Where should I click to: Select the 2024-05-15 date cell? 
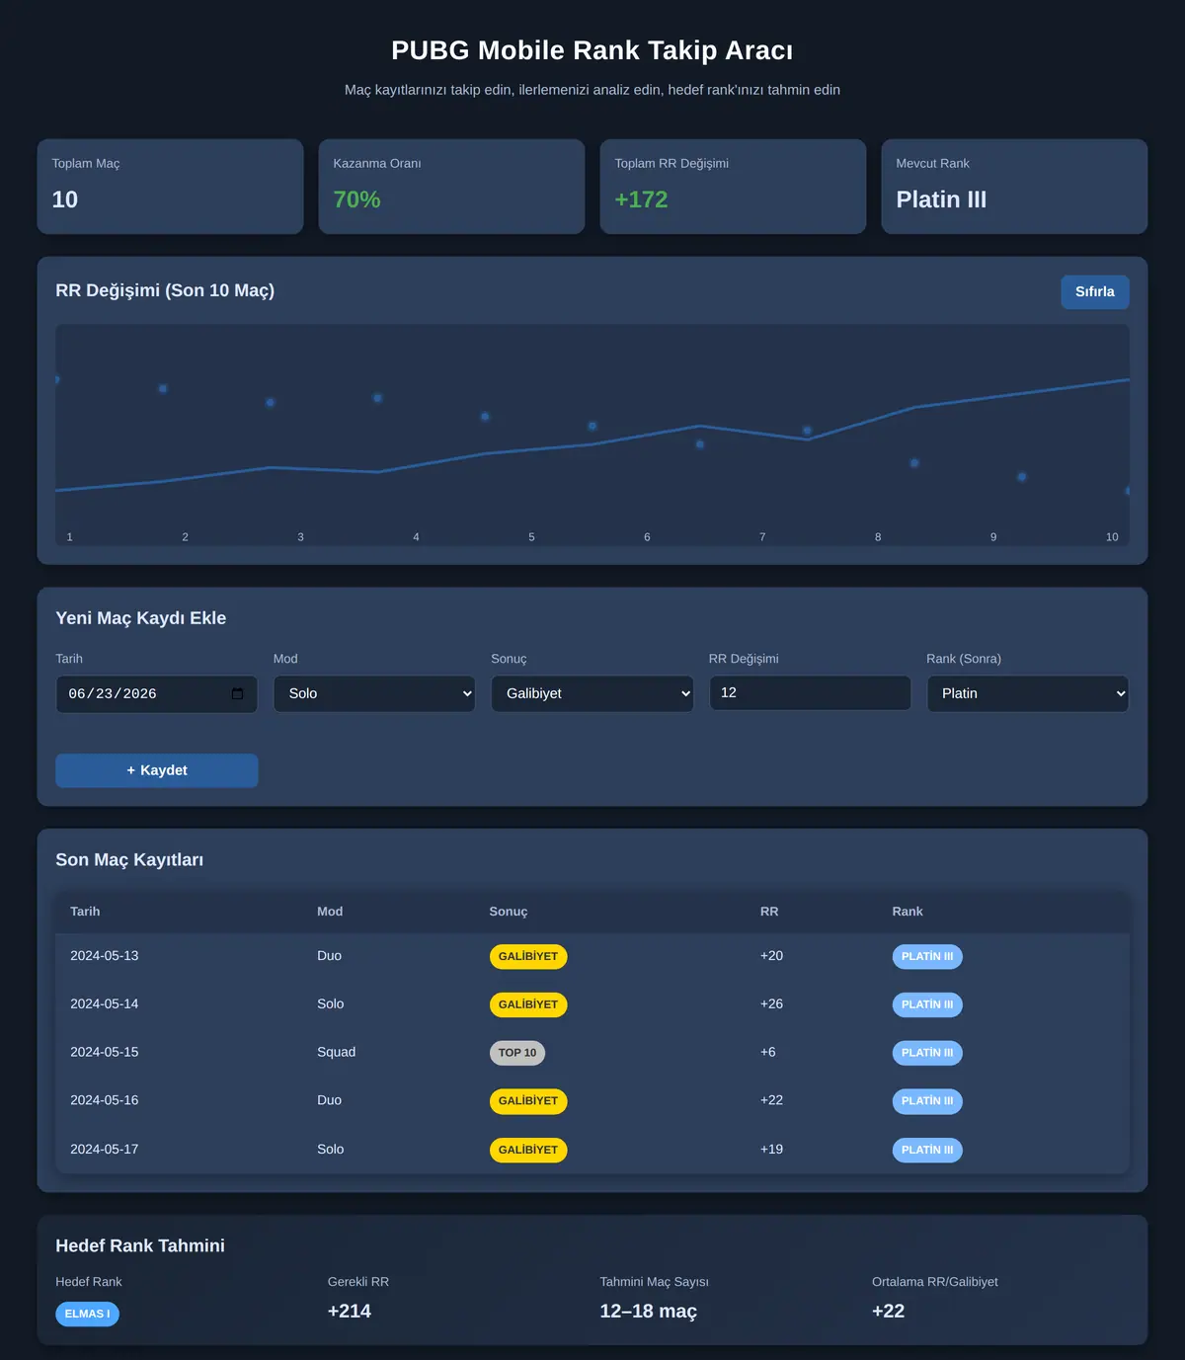click(x=105, y=1052)
